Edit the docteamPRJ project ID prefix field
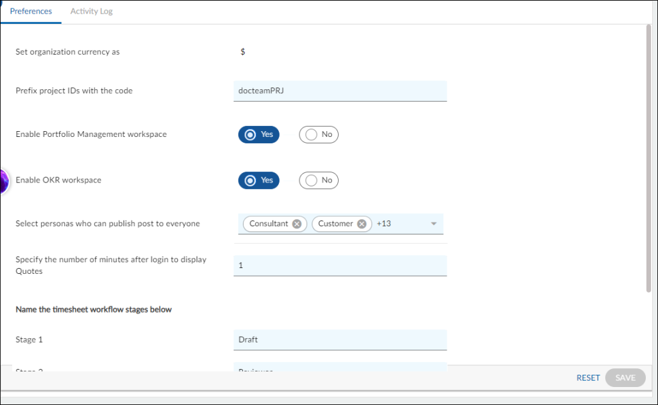 point(340,91)
